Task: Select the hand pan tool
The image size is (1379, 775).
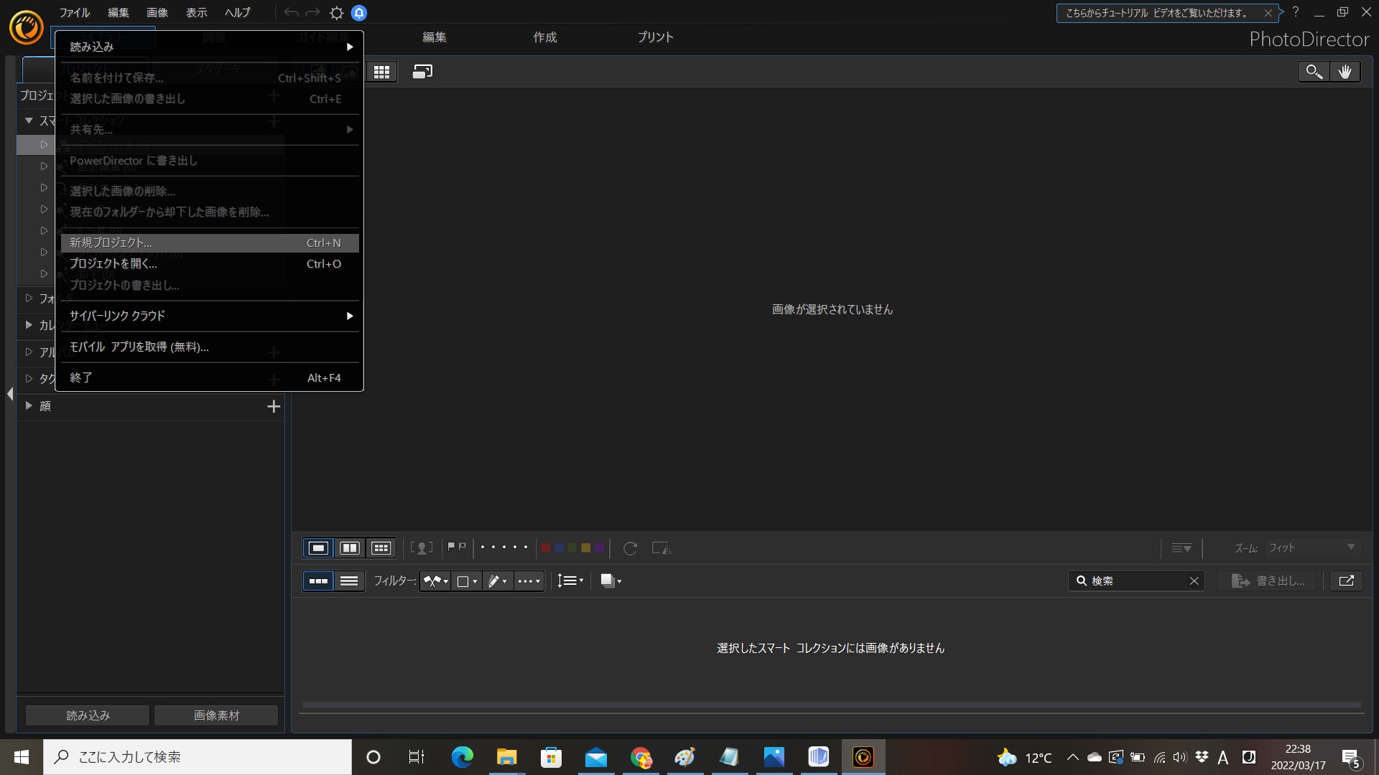Action: 1345,72
